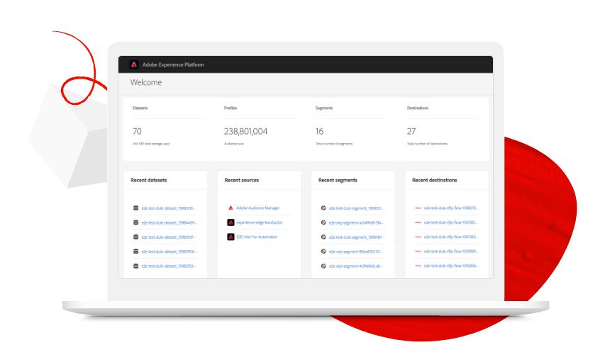This screenshot has height=357, width=610.
Task: Click the Adobe Experience Platform title text
Action: click(x=173, y=65)
